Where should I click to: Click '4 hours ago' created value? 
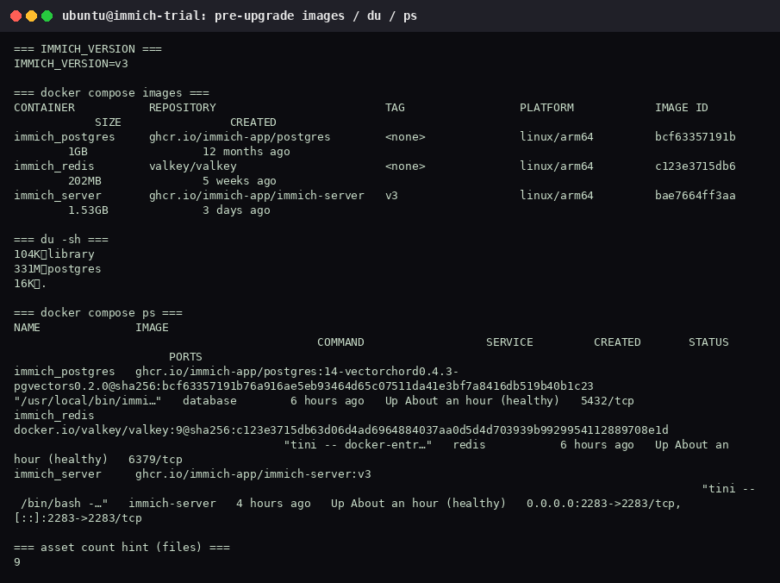point(273,504)
